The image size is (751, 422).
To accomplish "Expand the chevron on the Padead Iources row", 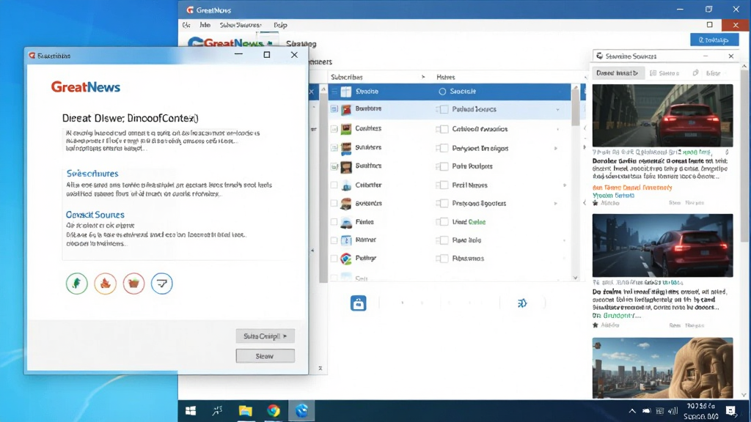I will (557, 110).
